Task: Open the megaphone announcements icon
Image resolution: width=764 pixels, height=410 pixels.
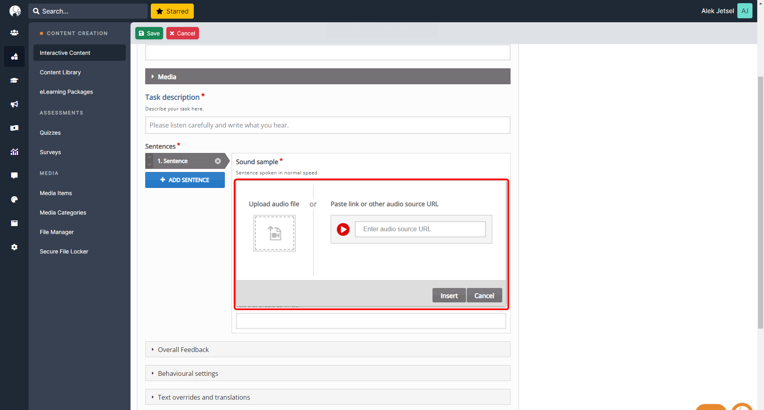Action: coord(14,104)
